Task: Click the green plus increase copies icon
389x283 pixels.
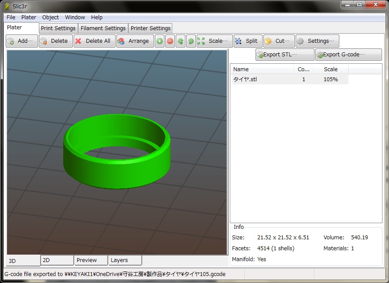Action: tap(160, 41)
